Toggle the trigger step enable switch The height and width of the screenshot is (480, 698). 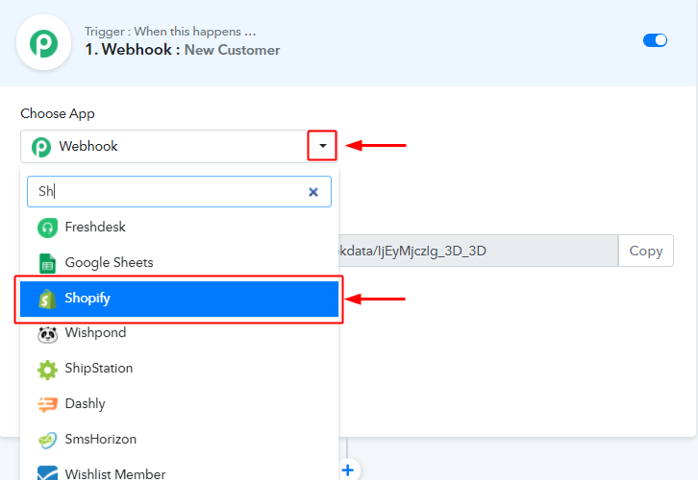(x=655, y=40)
